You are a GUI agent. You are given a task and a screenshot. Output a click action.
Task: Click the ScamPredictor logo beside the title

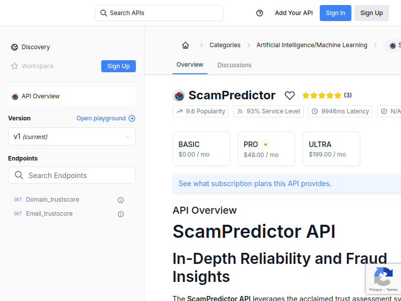click(x=178, y=95)
